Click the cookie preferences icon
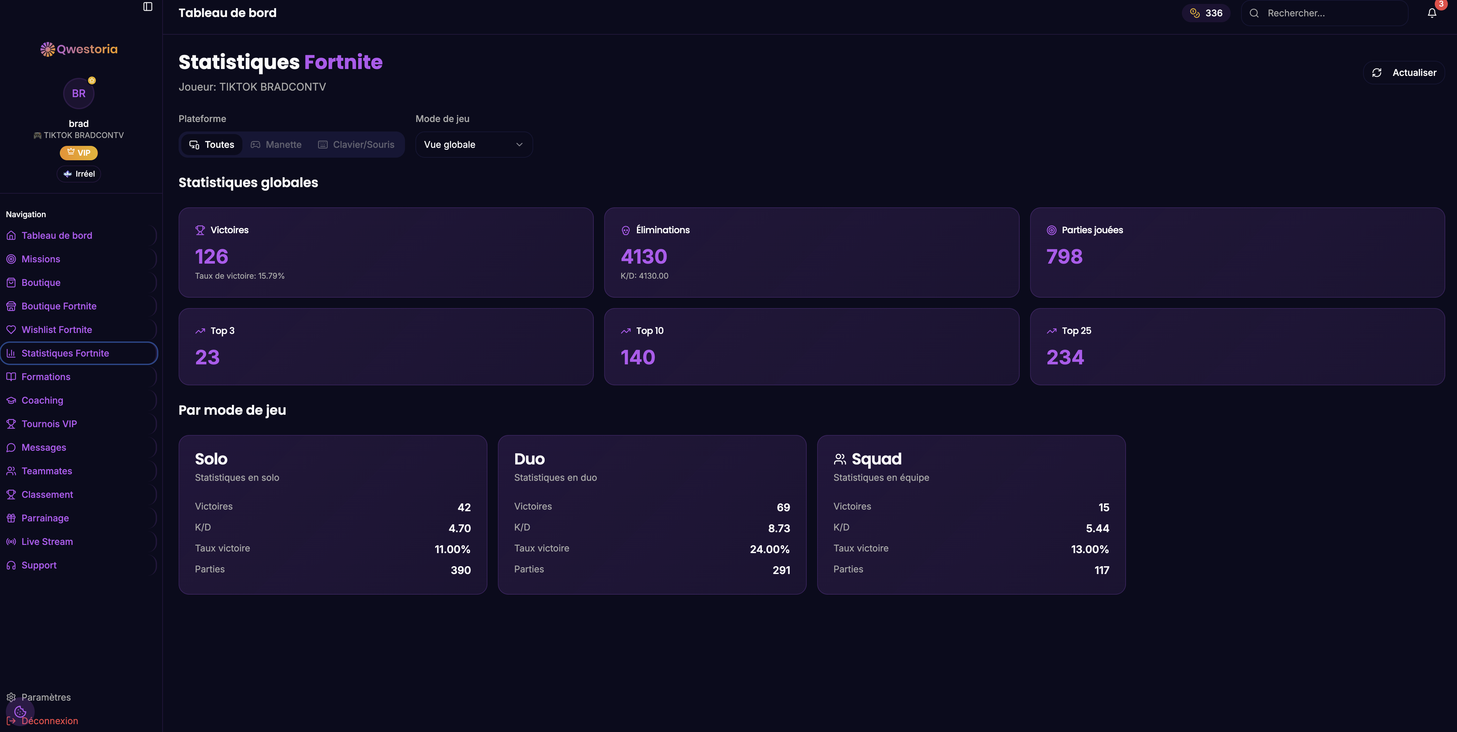Image resolution: width=1457 pixels, height=732 pixels. (20, 712)
